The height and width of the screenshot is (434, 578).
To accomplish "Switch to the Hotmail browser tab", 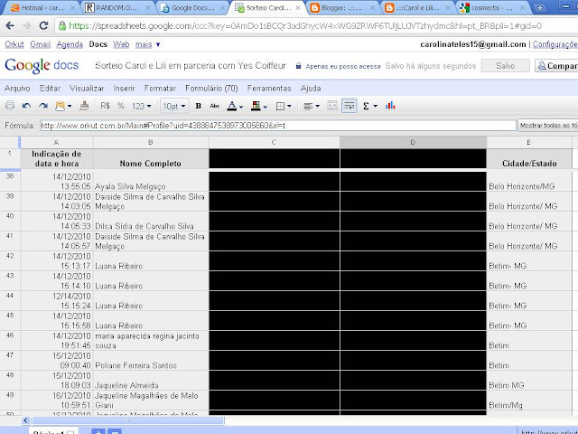I will [42, 7].
